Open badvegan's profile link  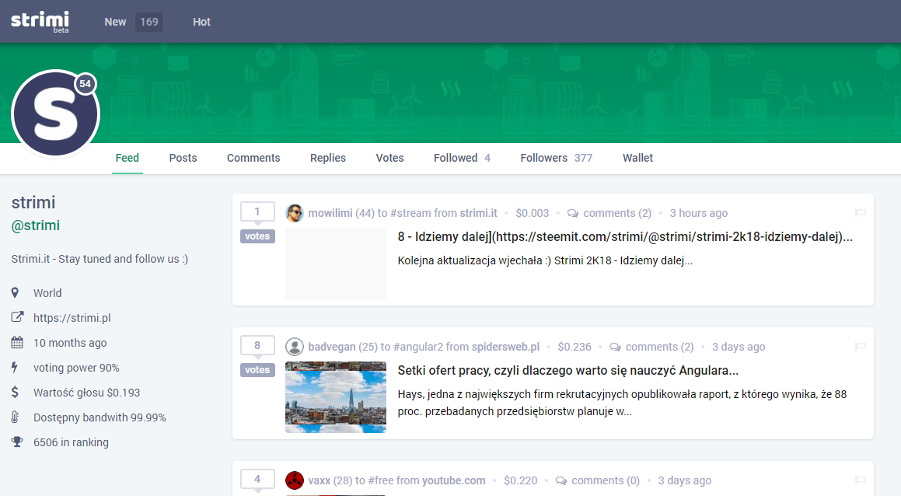pos(331,348)
